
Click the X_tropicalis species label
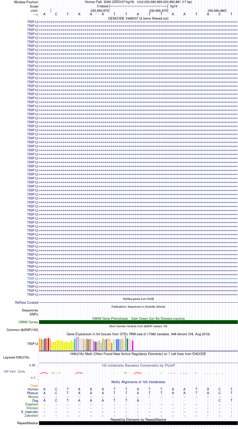[30, 412]
